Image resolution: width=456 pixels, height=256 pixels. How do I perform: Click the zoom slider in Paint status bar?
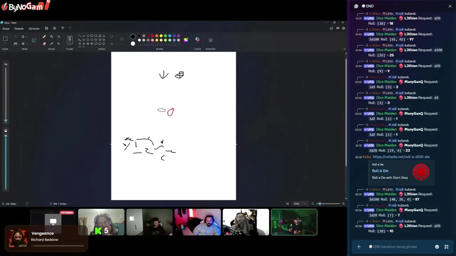328,204
